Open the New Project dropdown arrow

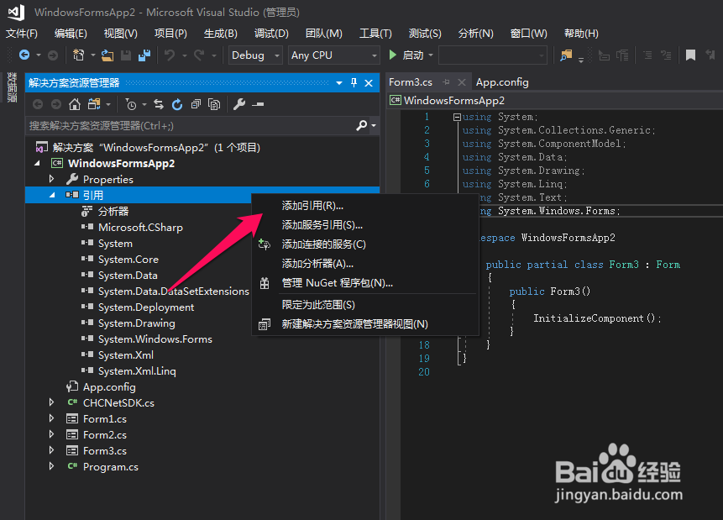click(92, 55)
